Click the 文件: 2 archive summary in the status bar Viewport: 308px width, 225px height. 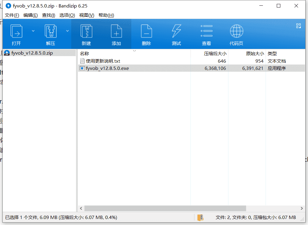pos(256,217)
